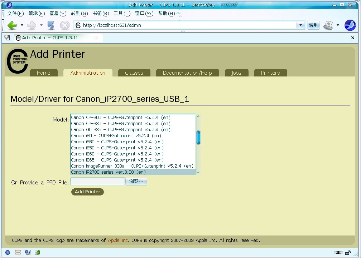The height and width of the screenshot is (258, 361).
Task: Open the 文件(F) menu
Action: tap(15, 13)
